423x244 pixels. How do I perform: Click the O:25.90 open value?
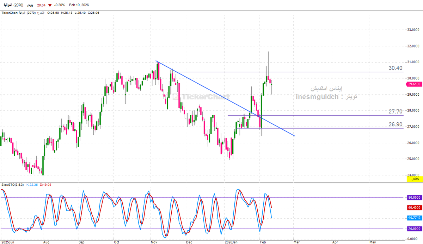(x=54, y=13)
